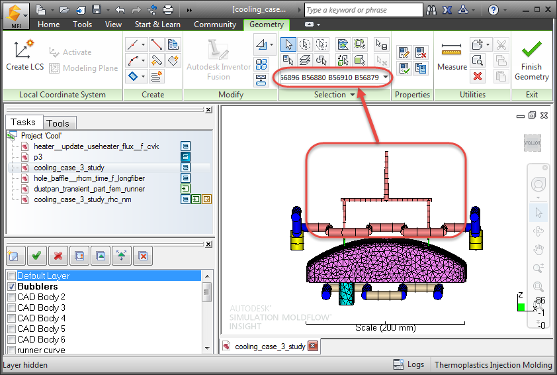This screenshot has height=375, width=557.
Task: Click the Edit properties icon
Action: pyautogui.click(x=404, y=52)
